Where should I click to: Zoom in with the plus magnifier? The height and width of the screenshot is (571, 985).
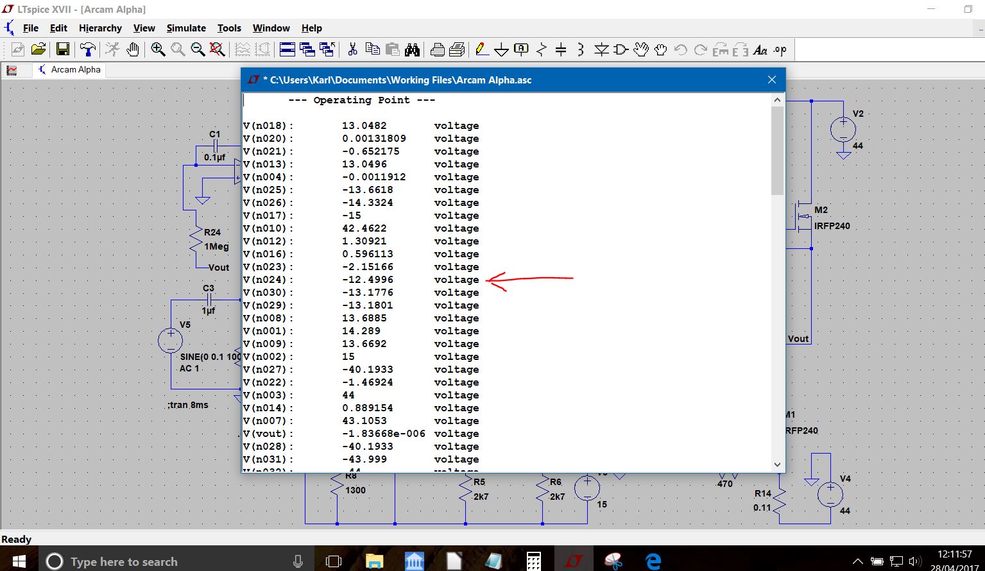point(158,49)
